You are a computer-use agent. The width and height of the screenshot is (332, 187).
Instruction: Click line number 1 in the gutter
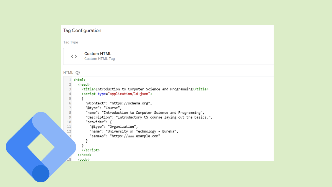(70, 80)
